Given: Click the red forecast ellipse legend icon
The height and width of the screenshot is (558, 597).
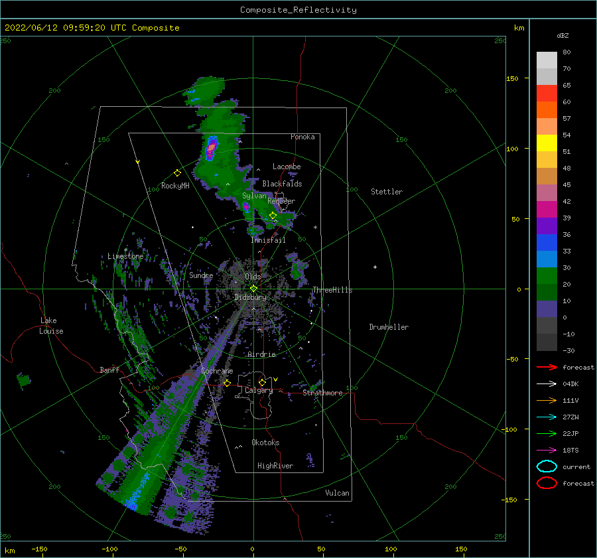Looking at the screenshot, I should click(x=547, y=483).
